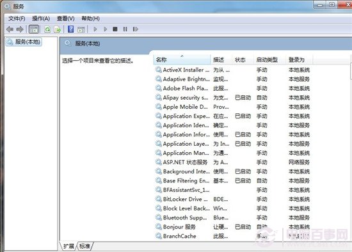
Task: Click 手动 startup type in ActiveX Installer row
Action: click(262, 70)
